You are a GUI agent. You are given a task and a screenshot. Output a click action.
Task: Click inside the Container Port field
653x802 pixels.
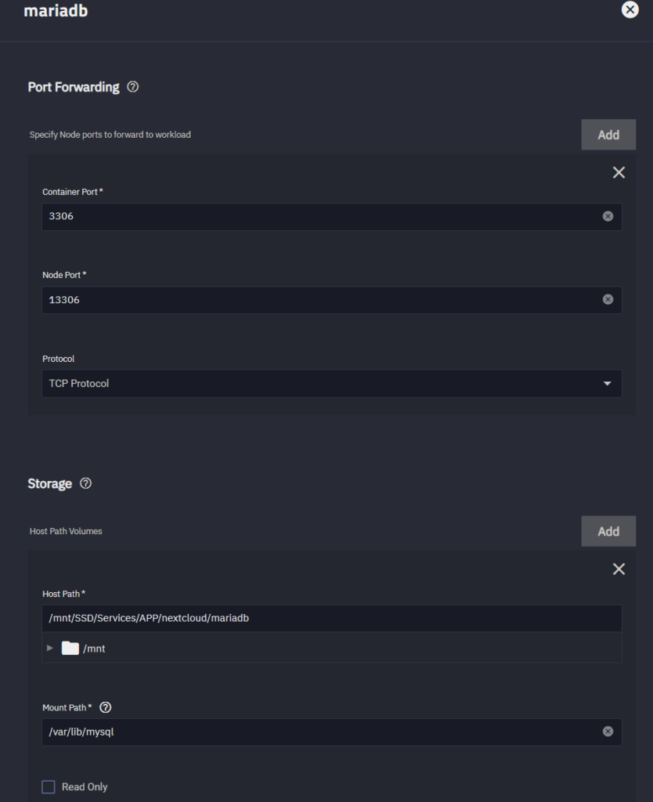pyautogui.click(x=313, y=216)
